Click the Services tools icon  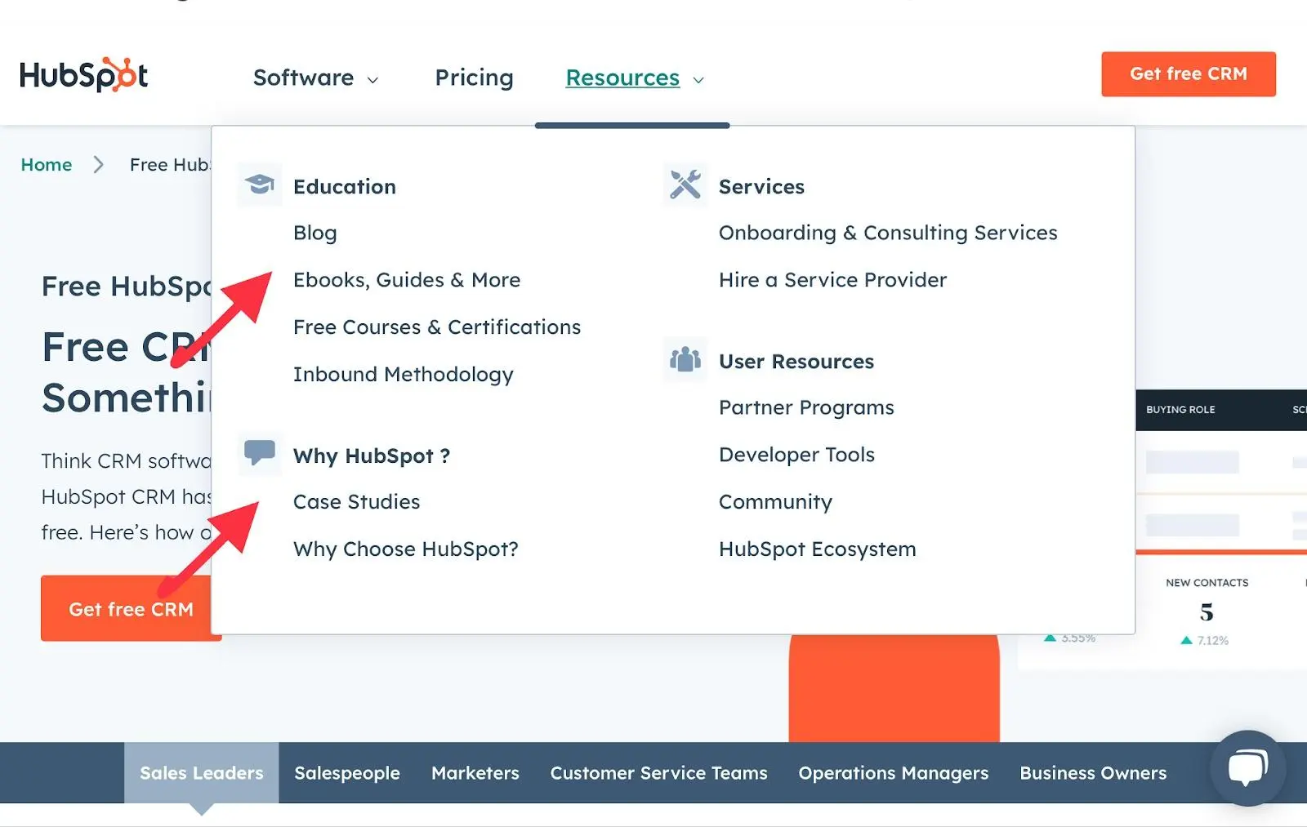685,185
